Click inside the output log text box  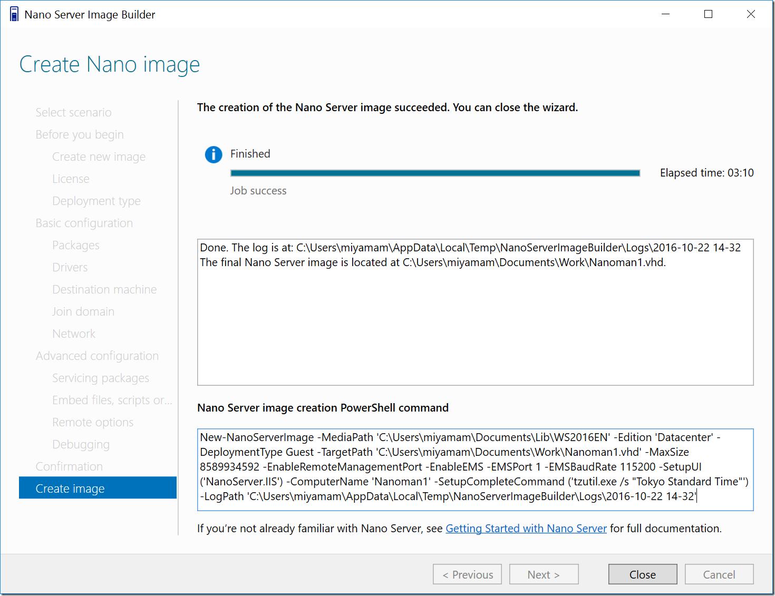pyautogui.click(x=476, y=312)
